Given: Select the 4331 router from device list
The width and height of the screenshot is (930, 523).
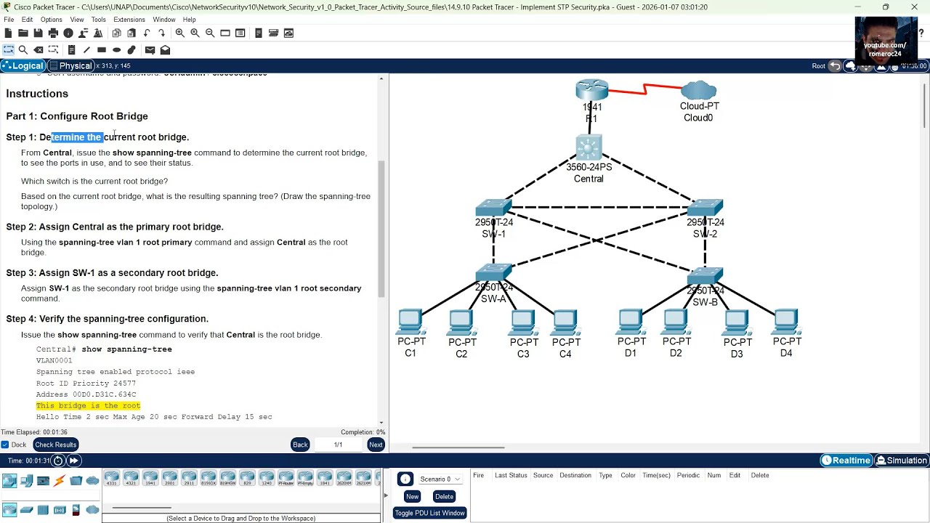Looking at the screenshot, I should (x=111, y=477).
